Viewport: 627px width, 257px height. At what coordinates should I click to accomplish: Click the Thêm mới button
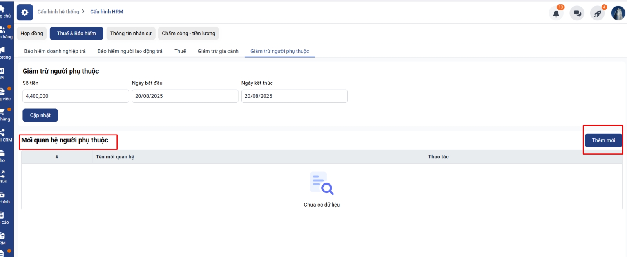click(x=603, y=140)
